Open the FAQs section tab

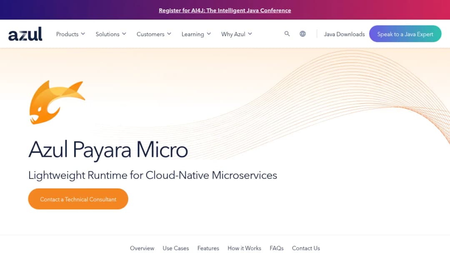277,248
